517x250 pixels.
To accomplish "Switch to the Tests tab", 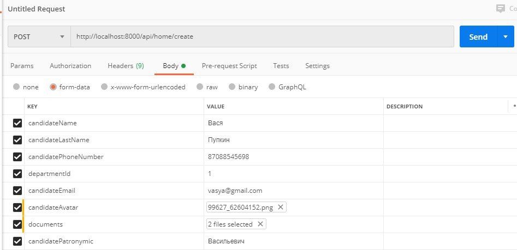I will pos(281,66).
